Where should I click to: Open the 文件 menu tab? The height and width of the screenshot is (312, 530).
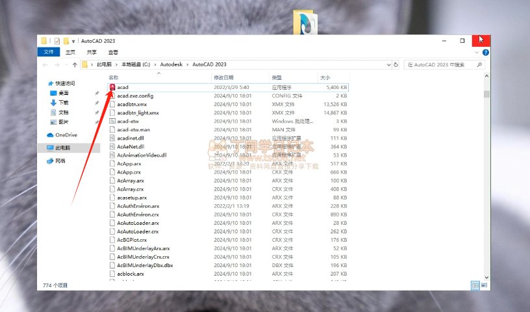coord(49,52)
